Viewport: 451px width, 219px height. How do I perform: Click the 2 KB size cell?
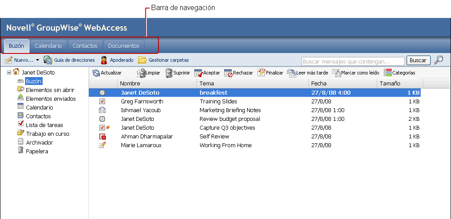414,119
